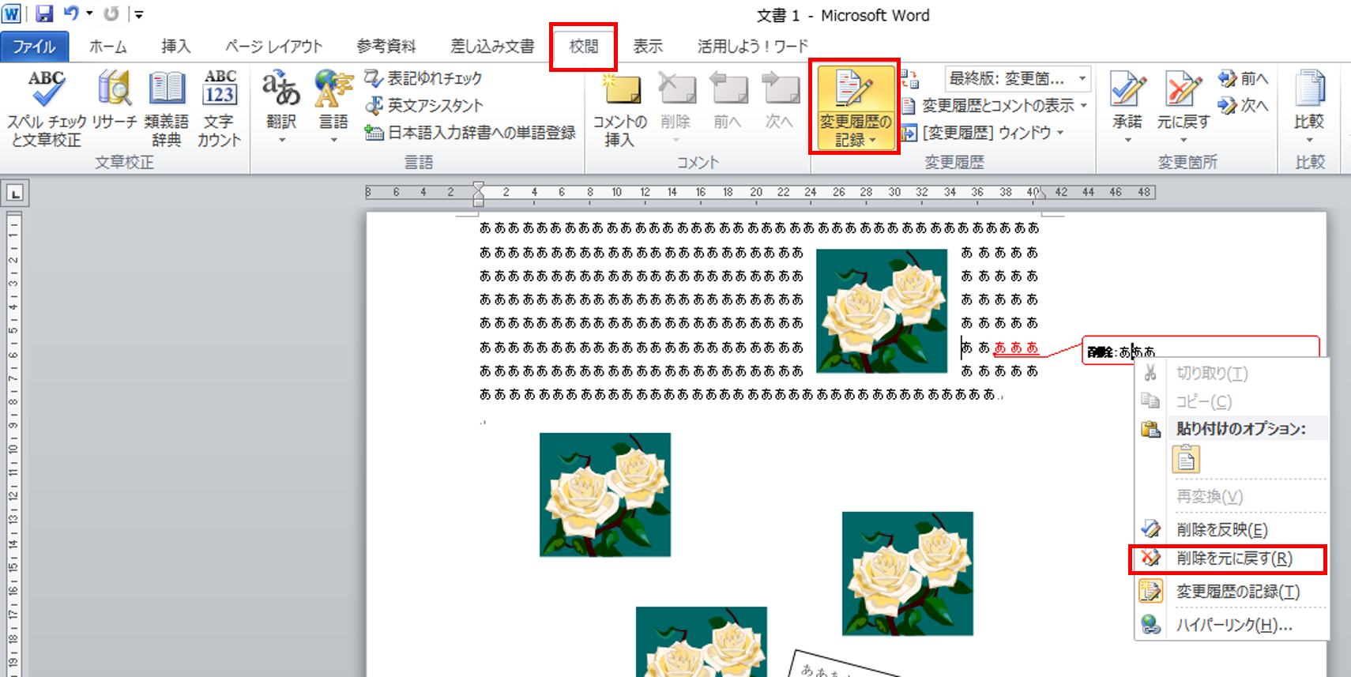This screenshot has width=1351, height=677.
Task: Expand the 承諾 dropdown arrow
Action: pyautogui.click(x=1127, y=141)
